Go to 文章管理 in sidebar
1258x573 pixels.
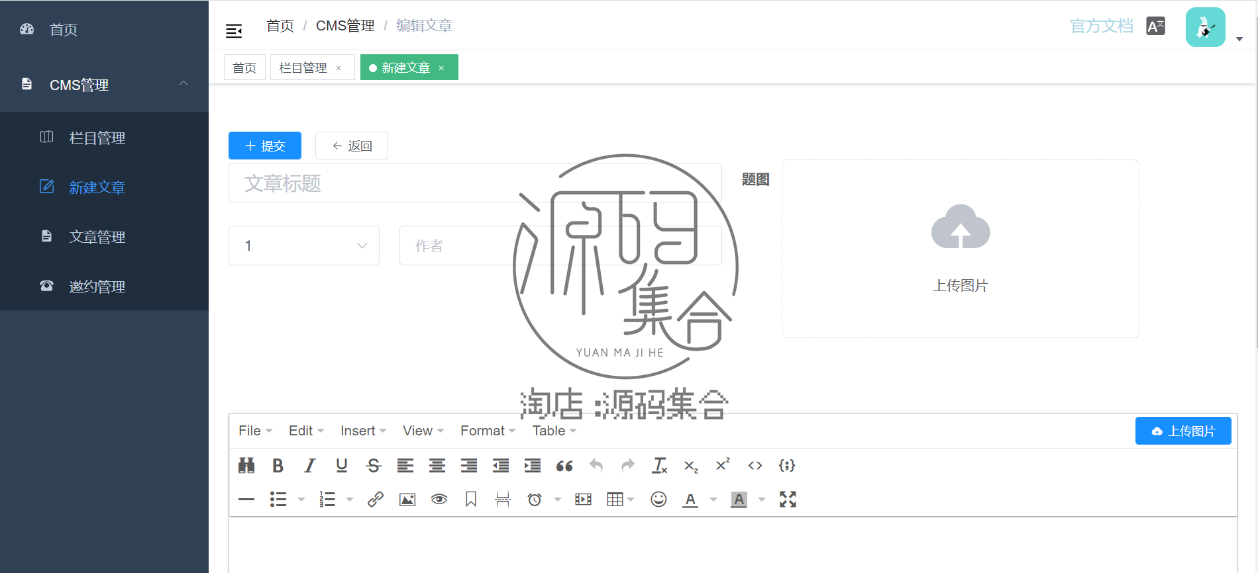[104, 237]
